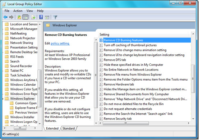Open the File menu
This screenshot has width=199, height=140.
click(7, 11)
